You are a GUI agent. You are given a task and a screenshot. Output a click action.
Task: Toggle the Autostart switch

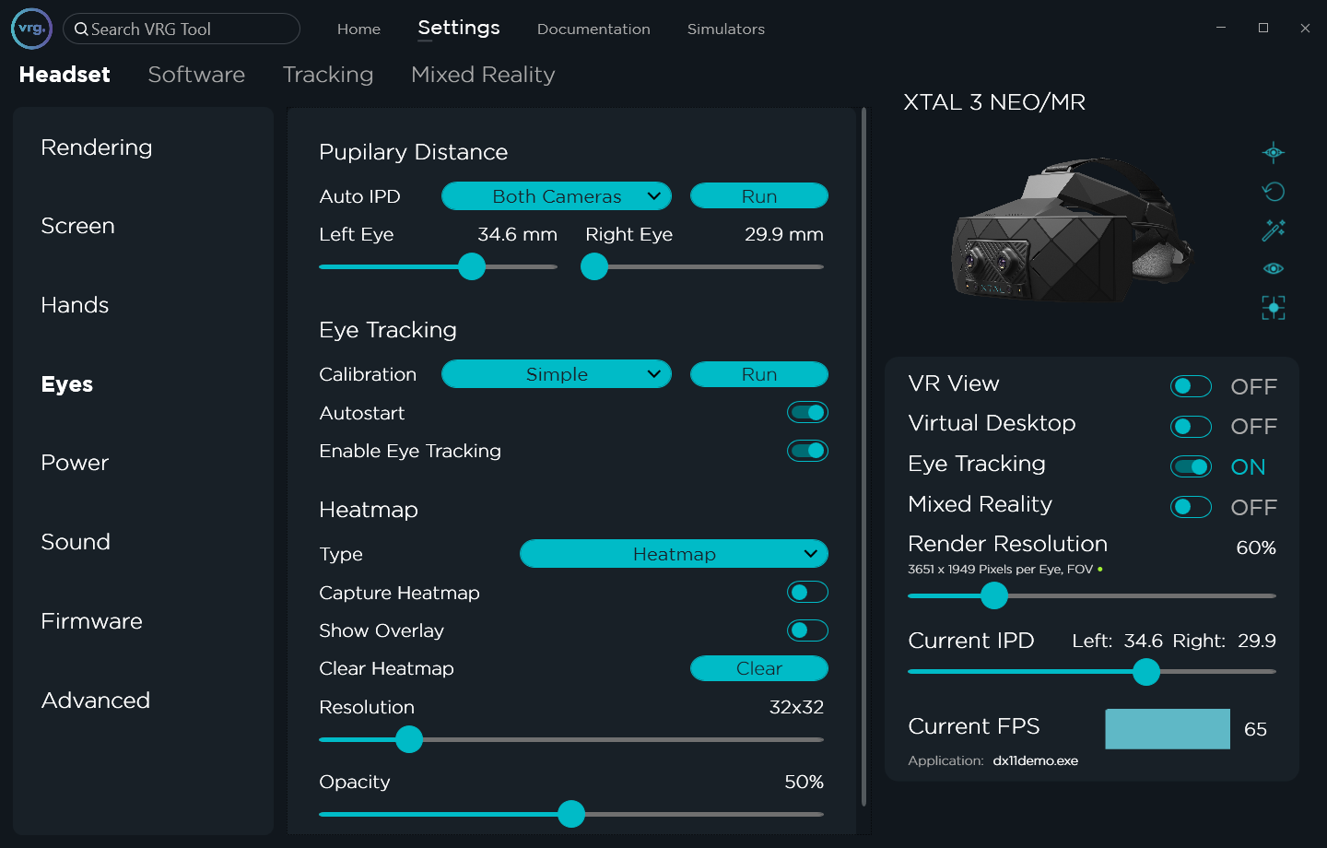807,413
